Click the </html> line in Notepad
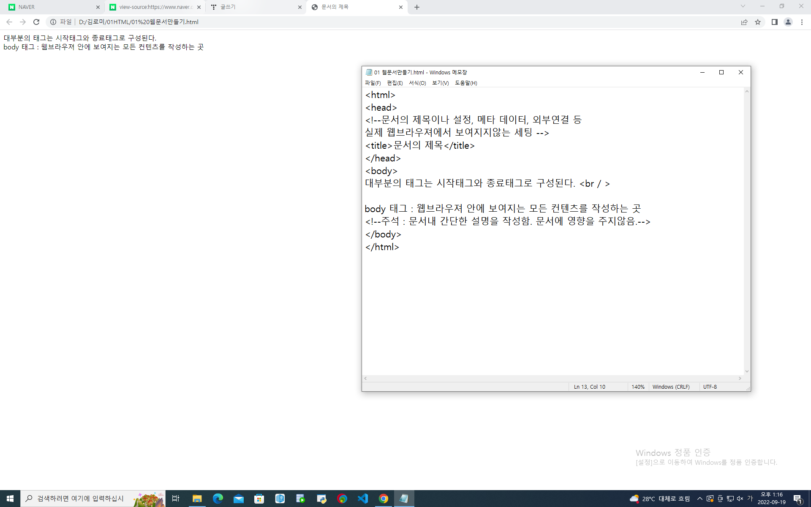The height and width of the screenshot is (507, 811). click(382, 247)
